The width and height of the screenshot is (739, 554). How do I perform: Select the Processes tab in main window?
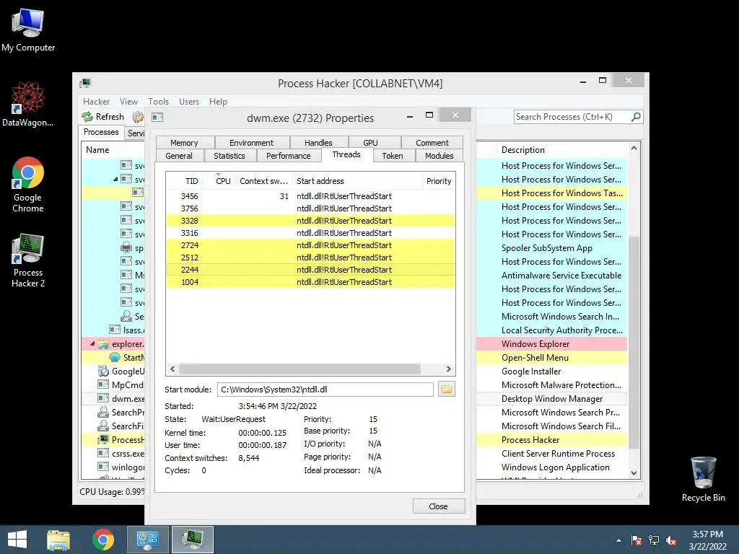(x=101, y=133)
